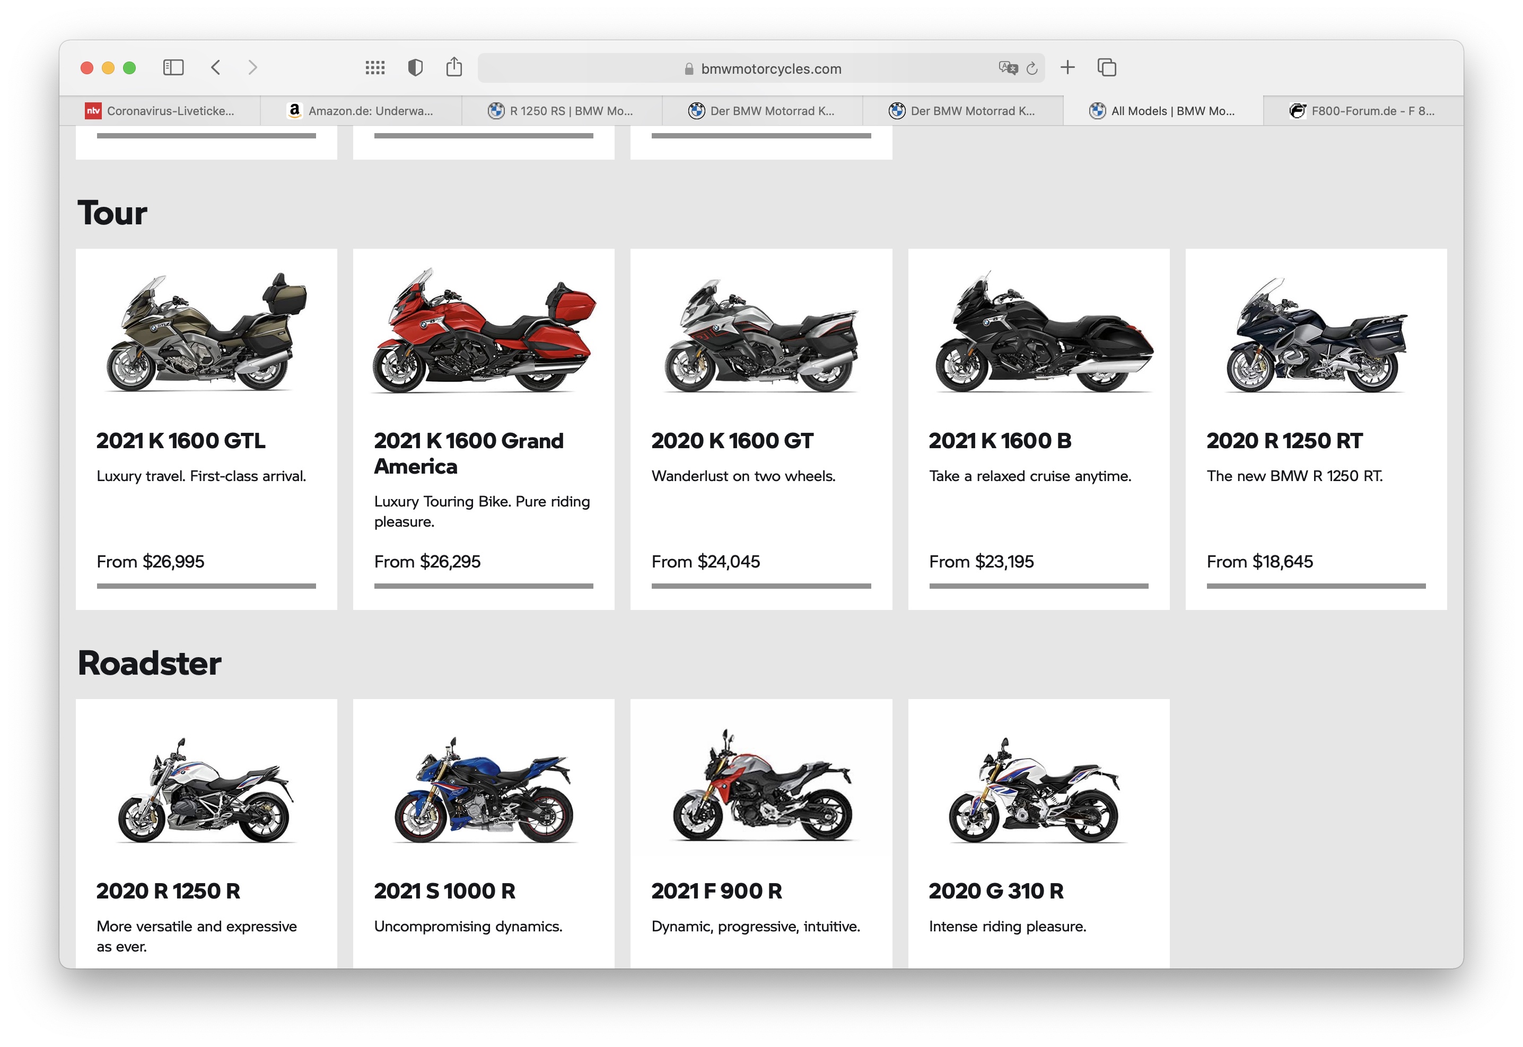Open the 2020 R 1250 RT link
This screenshot has width=1523, height=1047.
tap(1284, 441)
